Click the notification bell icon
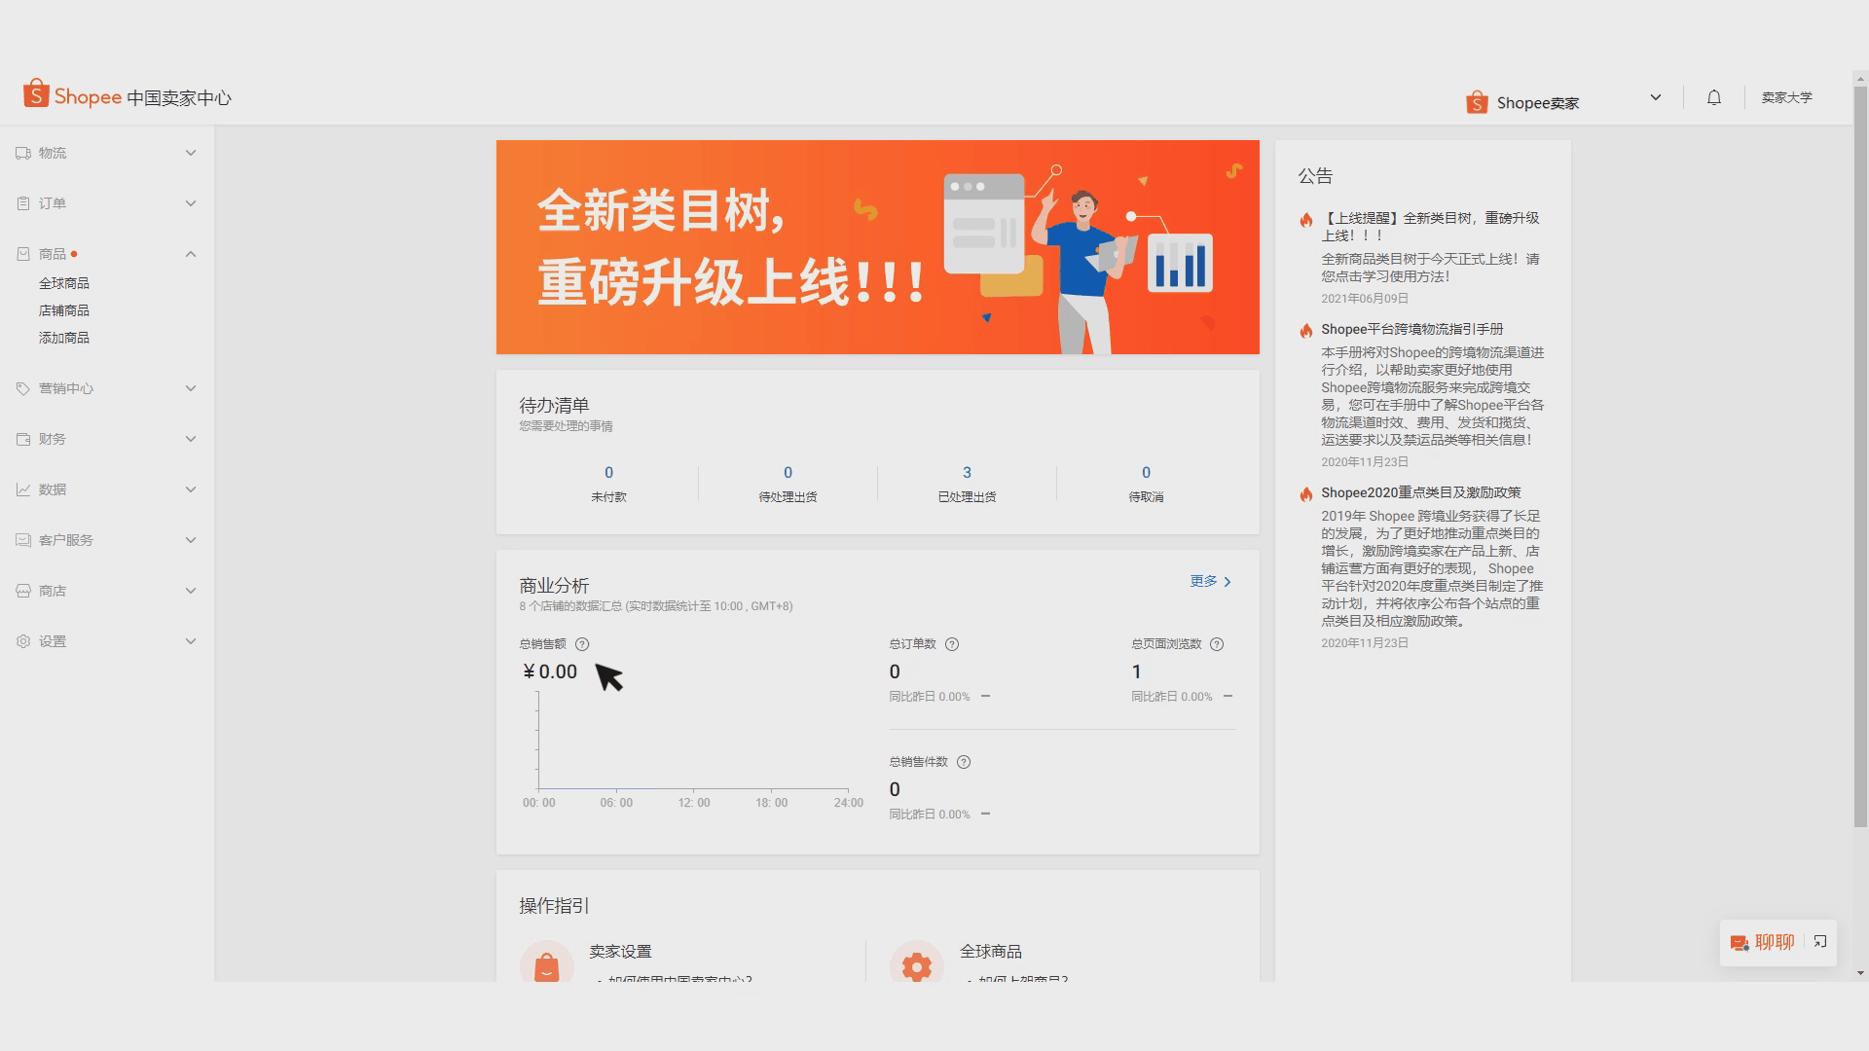 pos(1713,97)
